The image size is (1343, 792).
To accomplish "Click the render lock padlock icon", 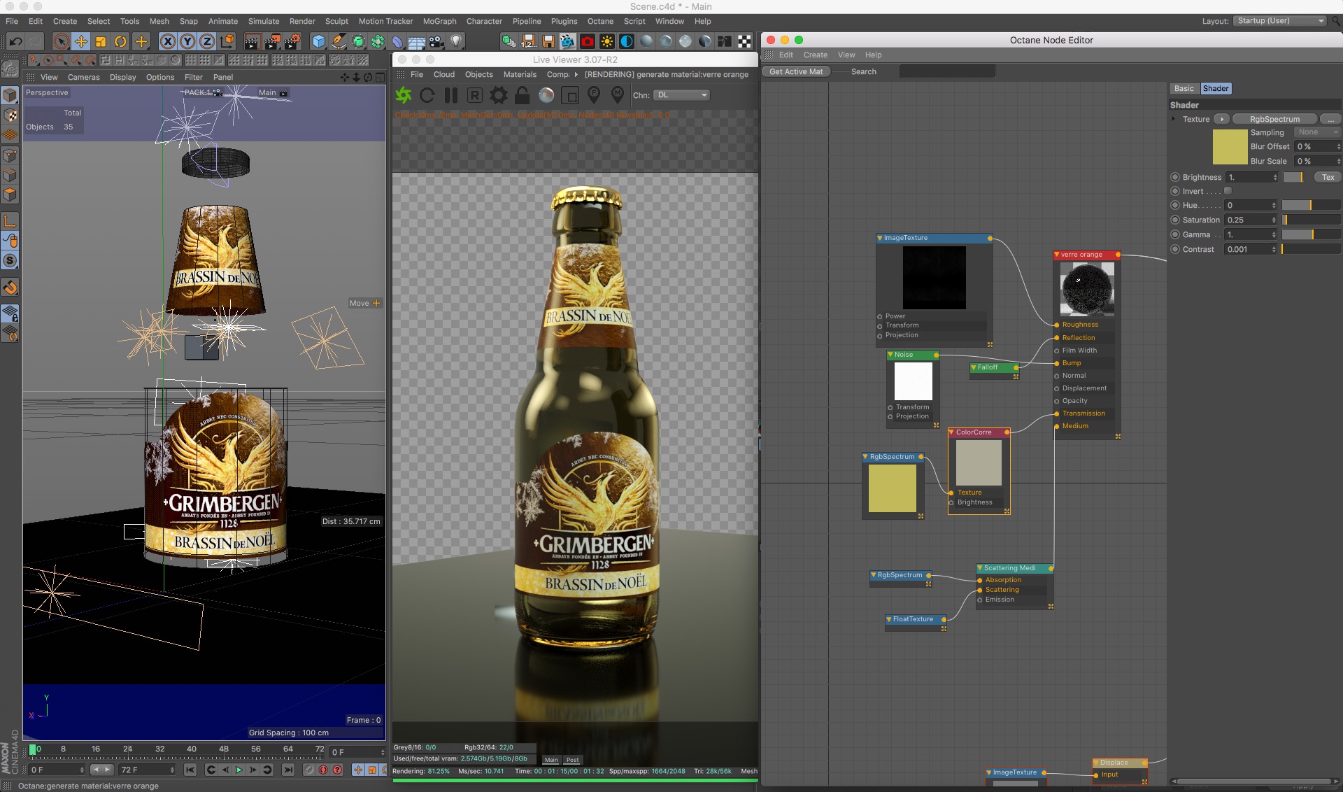I will pyautogui.click(x=522, y=95).
